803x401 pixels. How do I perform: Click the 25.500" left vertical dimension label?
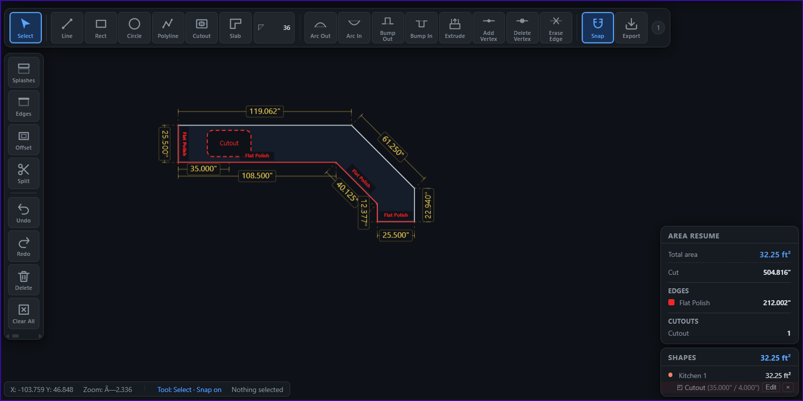click(x=164, y=144)
